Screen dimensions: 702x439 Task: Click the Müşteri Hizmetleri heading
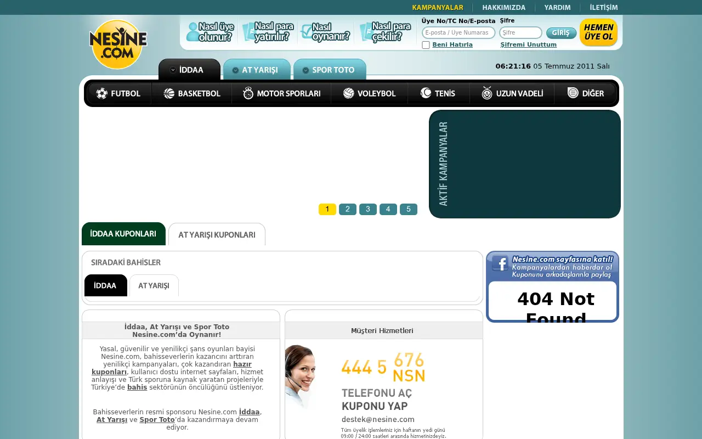click(382, 331)
